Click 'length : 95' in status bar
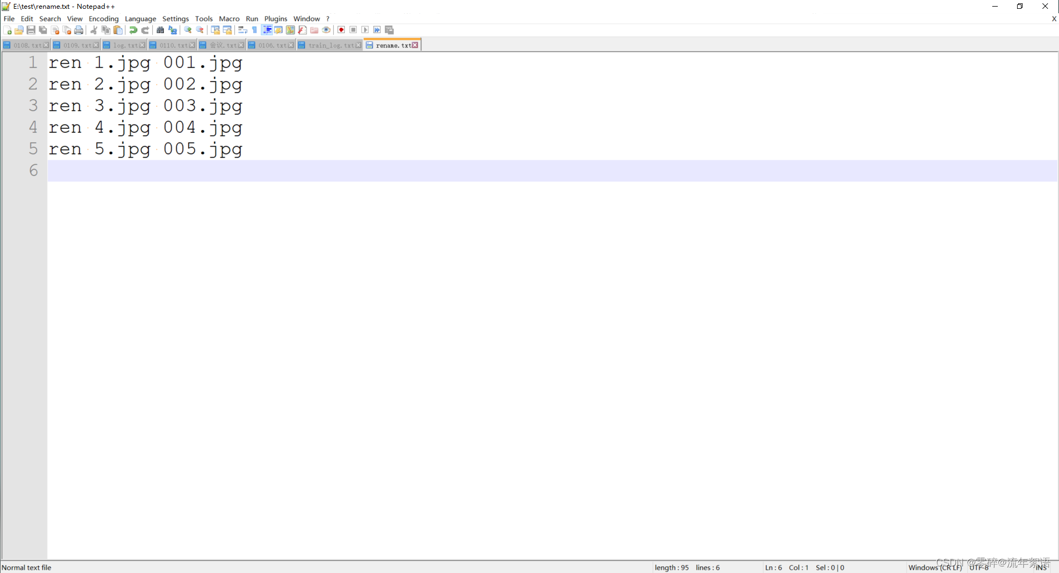 click(672, 567)
